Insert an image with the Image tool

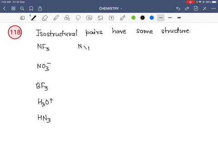(100, 18)
